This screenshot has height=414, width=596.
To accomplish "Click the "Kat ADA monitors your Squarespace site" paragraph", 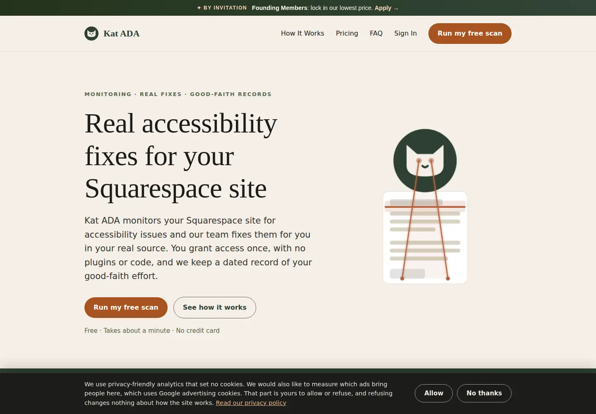I will point(198,248).
